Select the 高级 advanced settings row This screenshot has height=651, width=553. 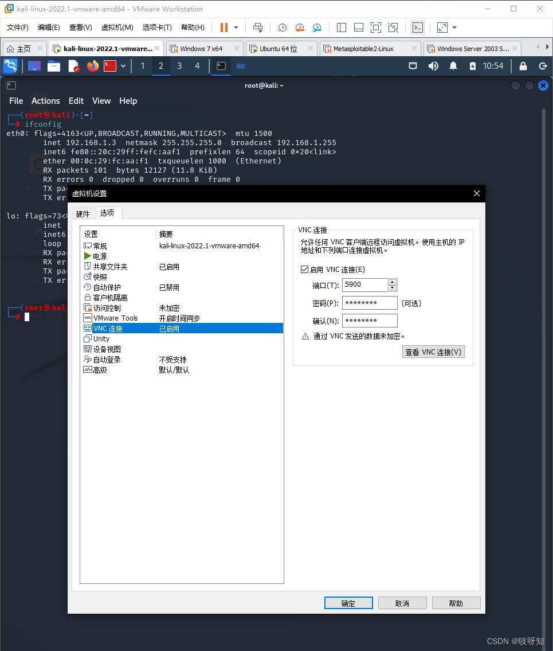pos(182,370)
